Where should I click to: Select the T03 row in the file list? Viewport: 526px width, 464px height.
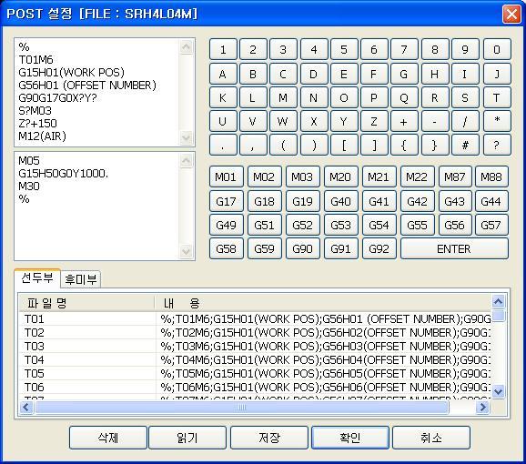coord(255,347)
